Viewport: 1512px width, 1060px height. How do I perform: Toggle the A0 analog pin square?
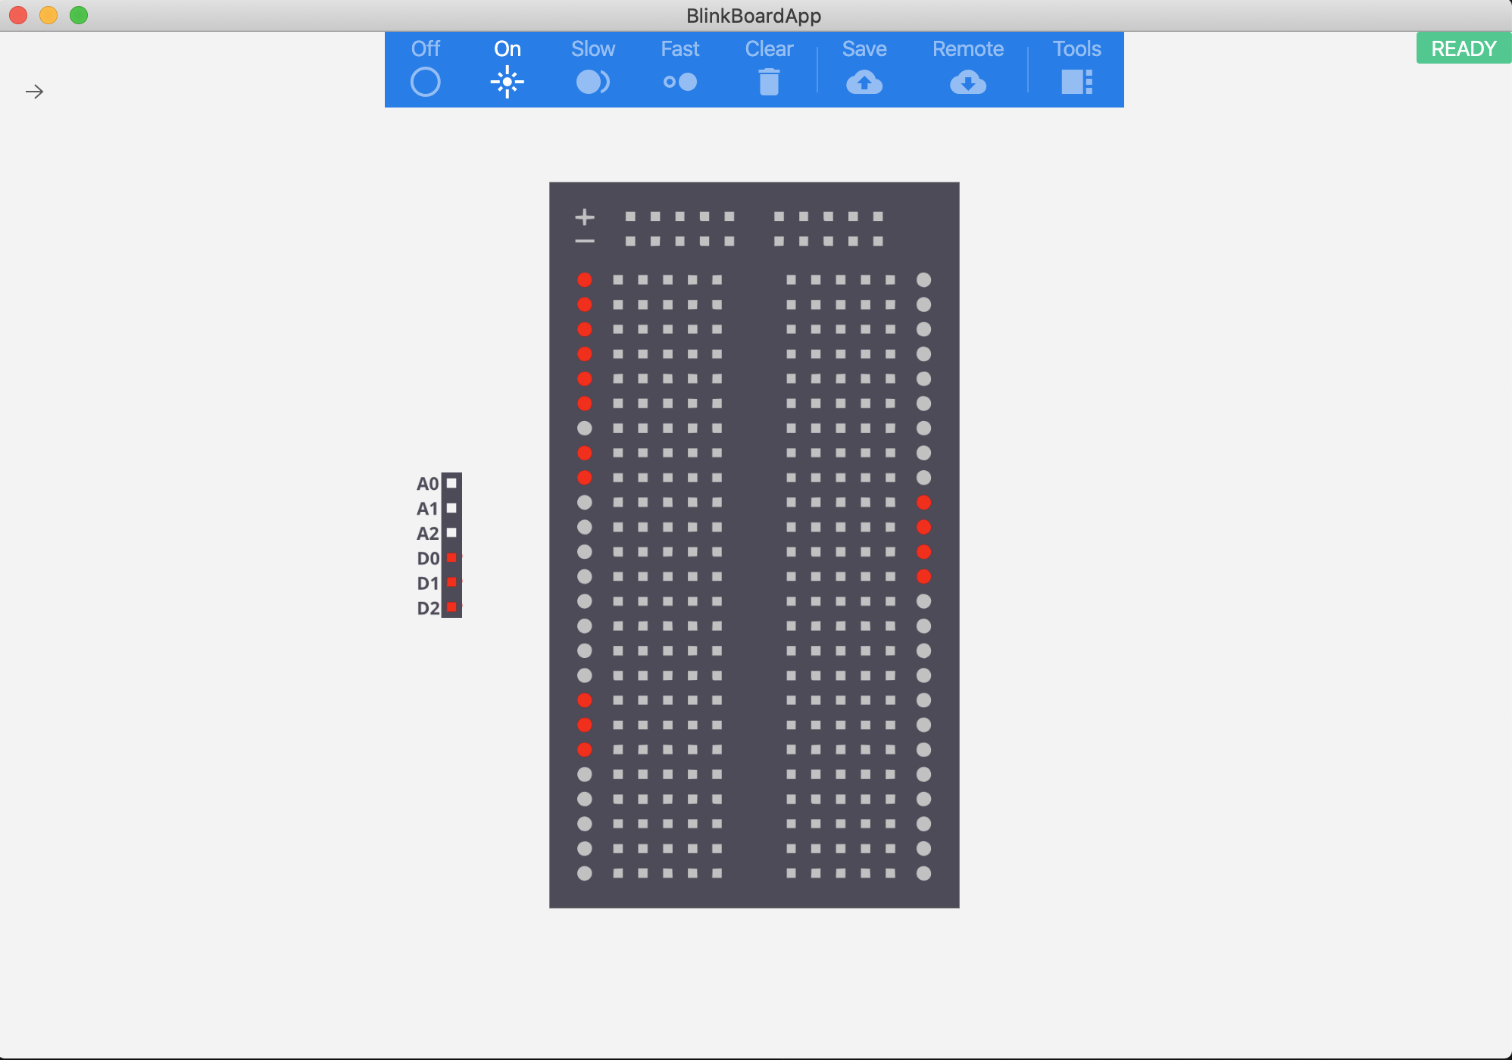(451, 483)
